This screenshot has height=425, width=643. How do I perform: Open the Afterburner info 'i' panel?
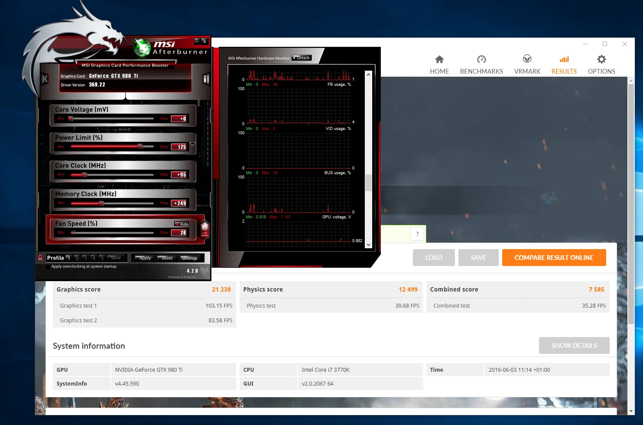(206, 79)
